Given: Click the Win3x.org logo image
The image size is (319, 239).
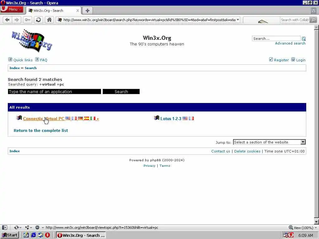Looking at the screenshot, I should [32, 40].
